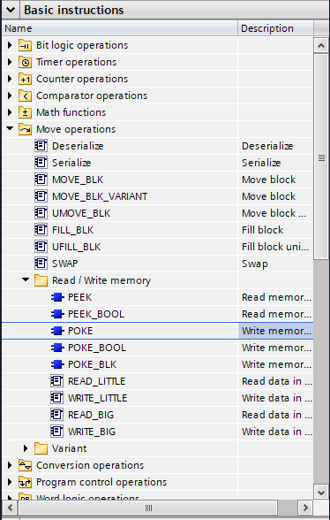
Task: Click the 'Move block ...' description of UMOVE_BLK
Action: [275, 213]
